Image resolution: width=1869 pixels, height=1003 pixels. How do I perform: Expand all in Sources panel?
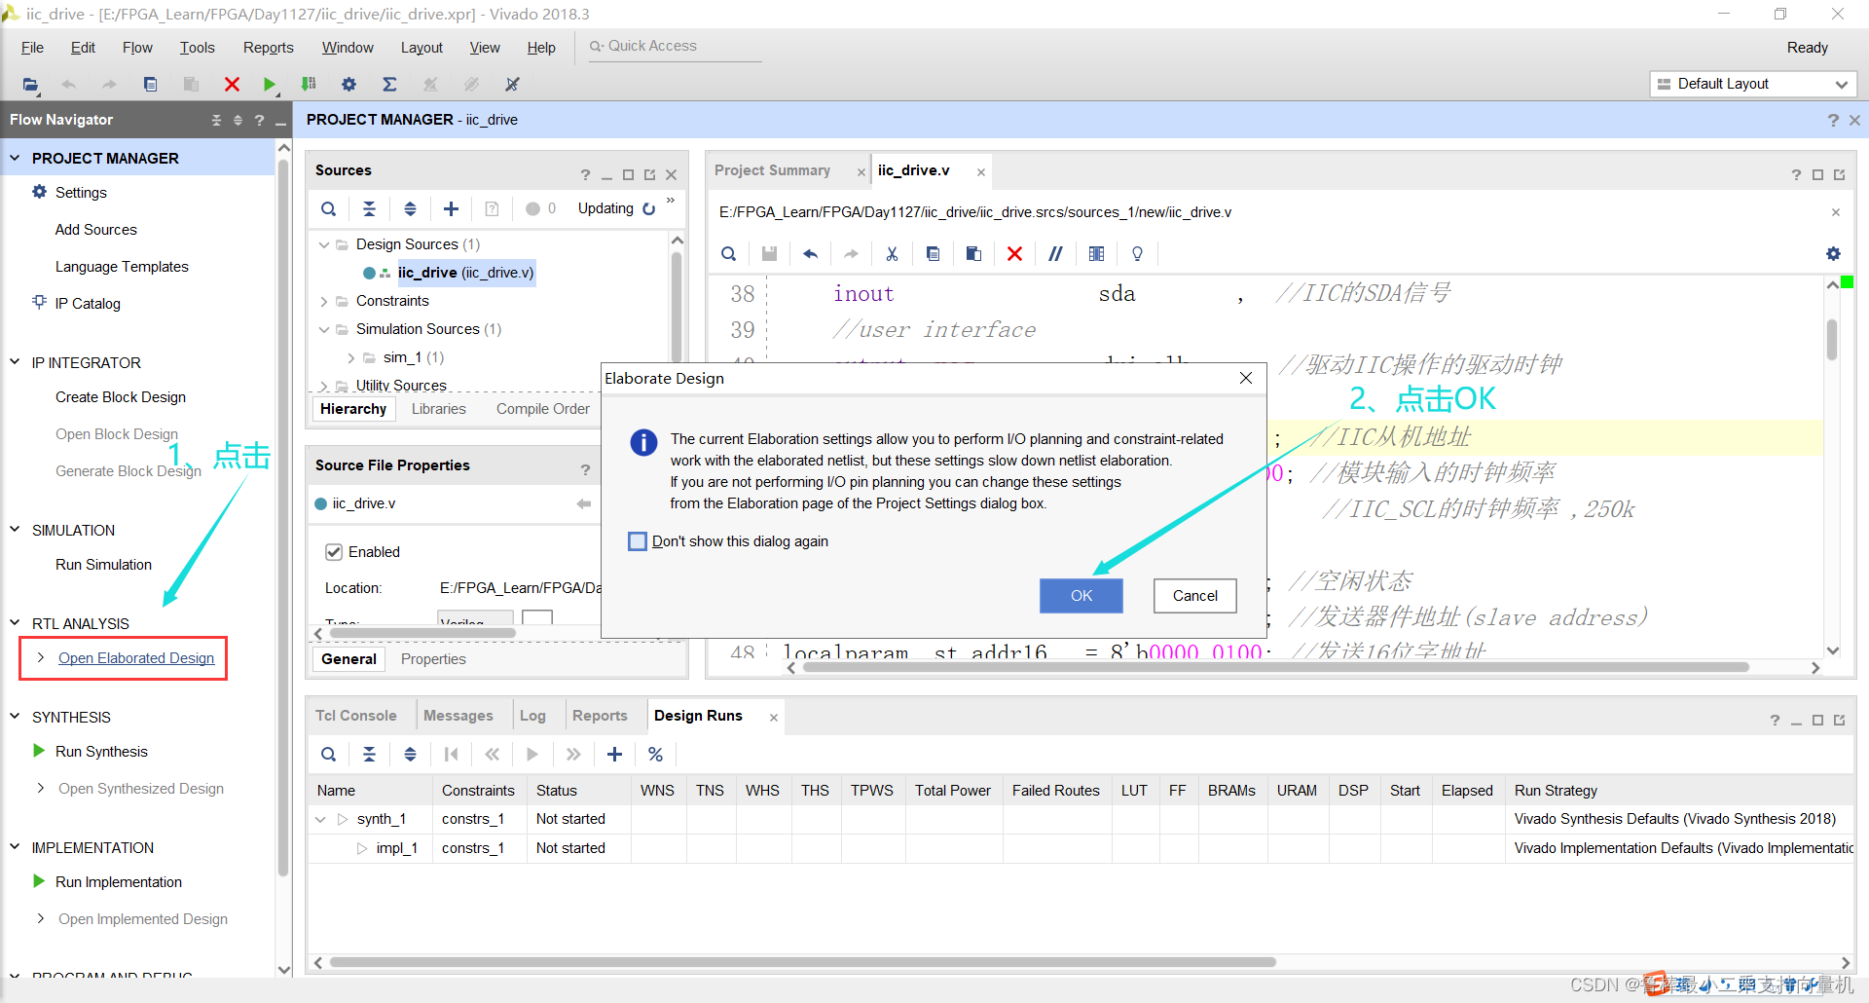click(x=410, y=208)
